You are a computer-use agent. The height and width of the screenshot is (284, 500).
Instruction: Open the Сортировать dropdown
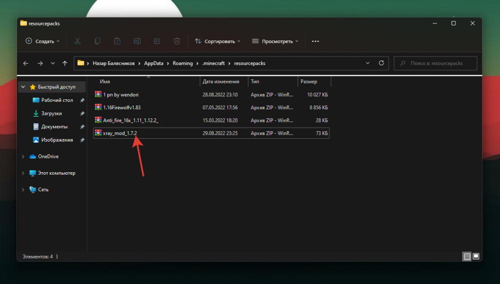pyautogui.click(x=218, y=41)
